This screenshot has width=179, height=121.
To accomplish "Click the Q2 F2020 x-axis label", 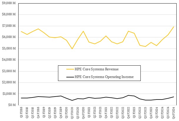I will 72,112.
